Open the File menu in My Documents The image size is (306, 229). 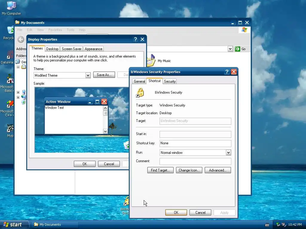pos(20,30)
